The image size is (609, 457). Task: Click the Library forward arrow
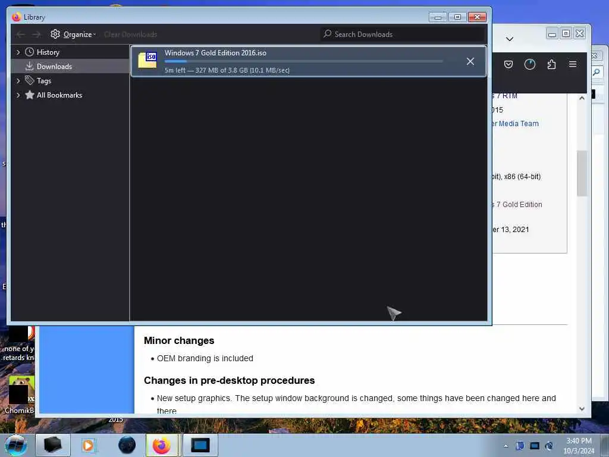[36, 35]
